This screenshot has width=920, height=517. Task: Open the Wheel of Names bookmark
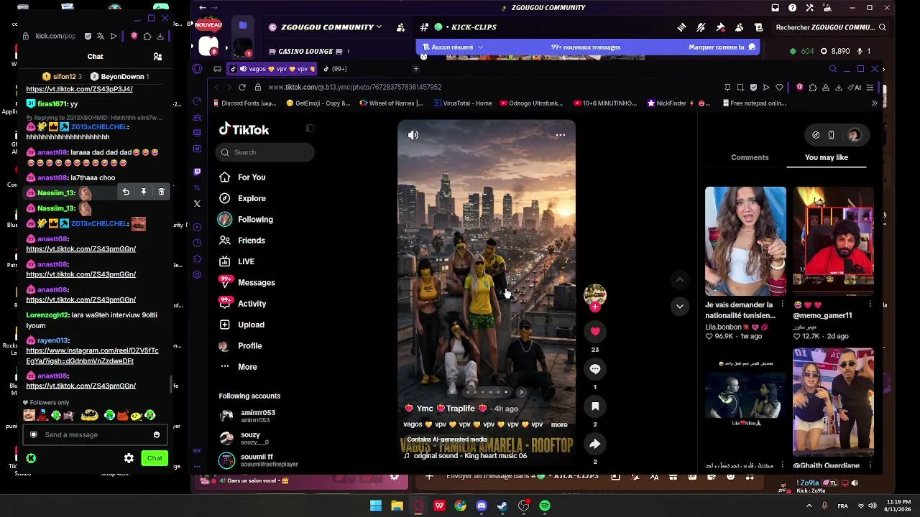click(390, 103)
